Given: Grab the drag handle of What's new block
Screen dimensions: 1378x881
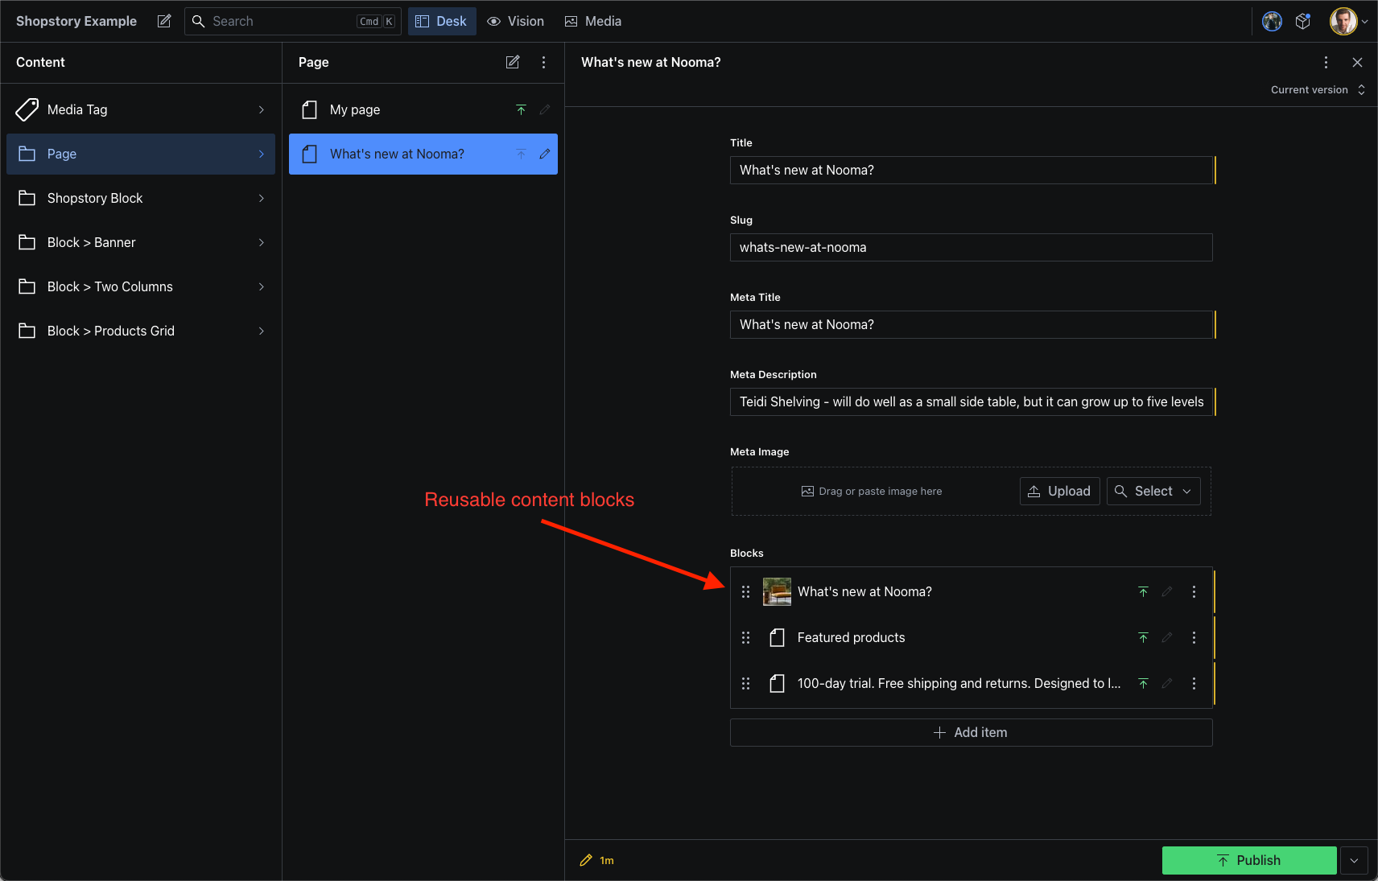Looking at the screenshot, I should coord(745,591).
